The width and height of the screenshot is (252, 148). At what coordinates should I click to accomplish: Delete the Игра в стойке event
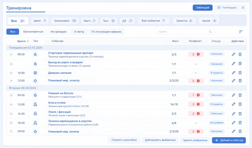(x=240, y=104)
